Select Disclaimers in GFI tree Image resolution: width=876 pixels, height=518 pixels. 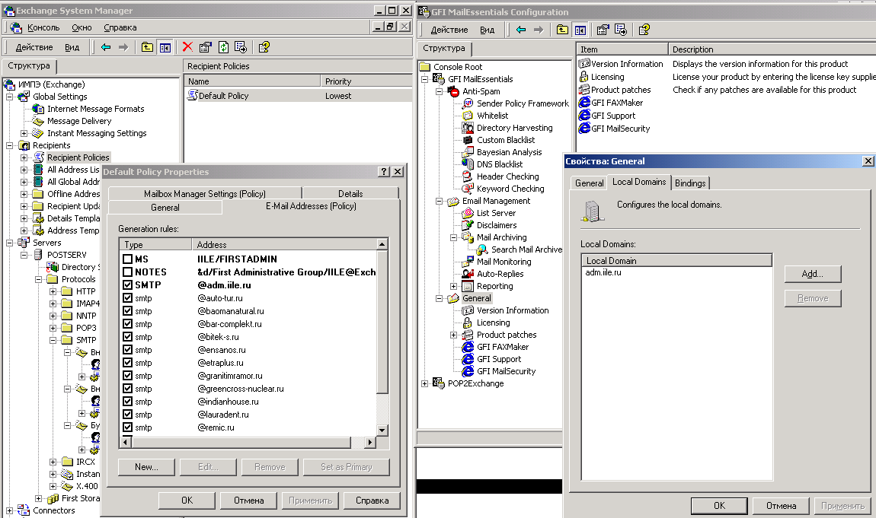coord(497,226)
